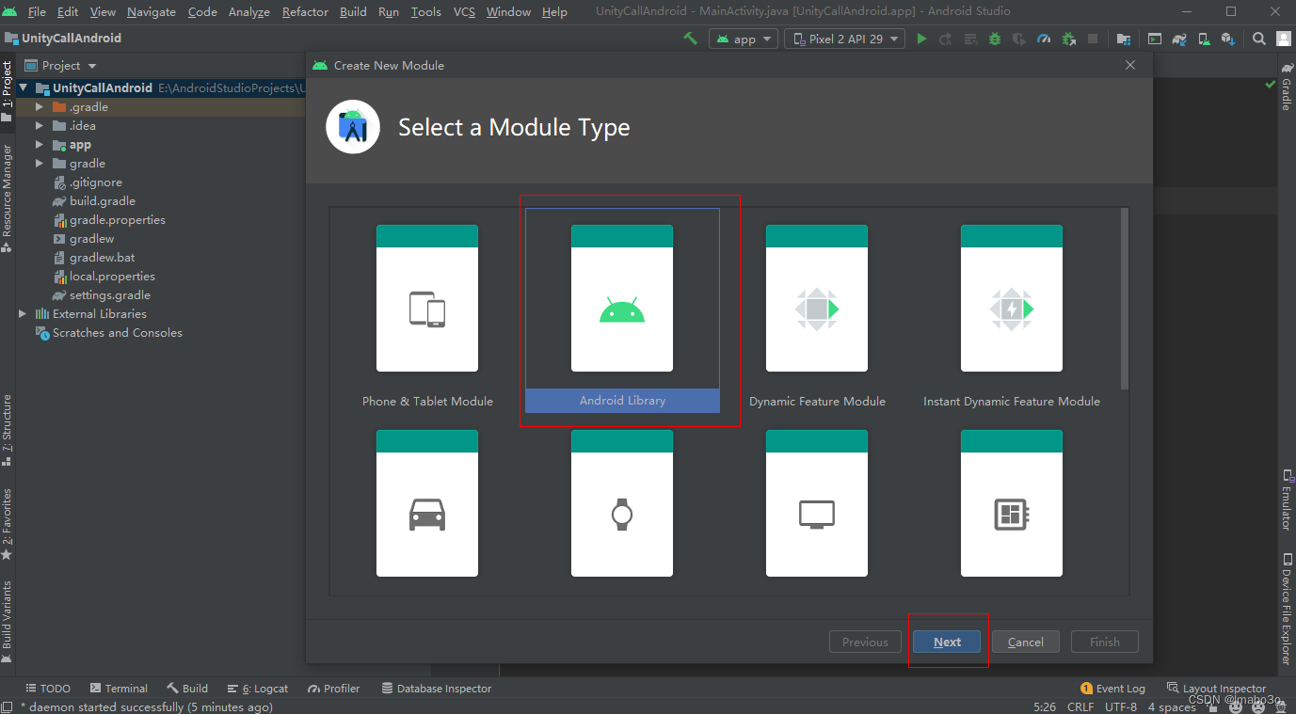Click the Next button in dialog

point(947,642)
